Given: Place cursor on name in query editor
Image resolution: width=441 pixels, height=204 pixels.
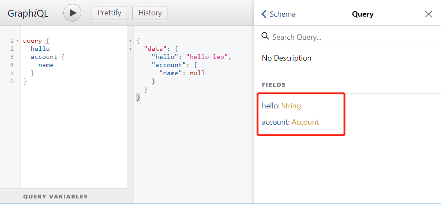Looking at the screenshot, I should click(46, 65).
